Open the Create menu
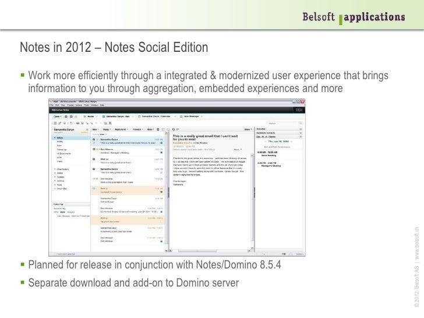Image resolution: width=424 pixels, height=318 pixels. pos(70,105)
